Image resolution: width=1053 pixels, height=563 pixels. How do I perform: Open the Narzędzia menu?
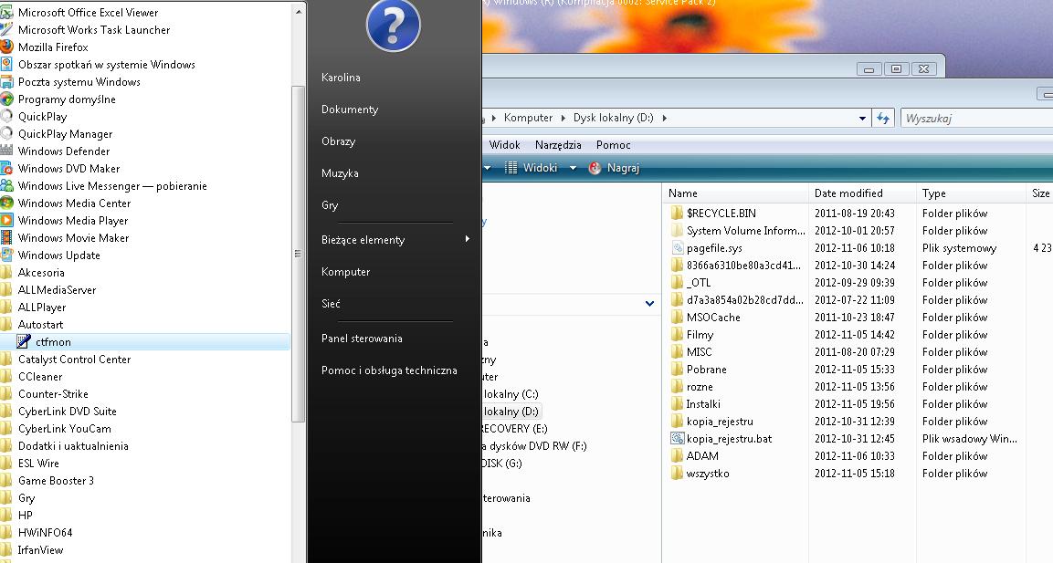[558, 145]
